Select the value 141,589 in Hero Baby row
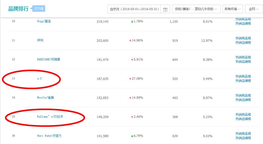The image size is (263, 144). tap(103, 136)
